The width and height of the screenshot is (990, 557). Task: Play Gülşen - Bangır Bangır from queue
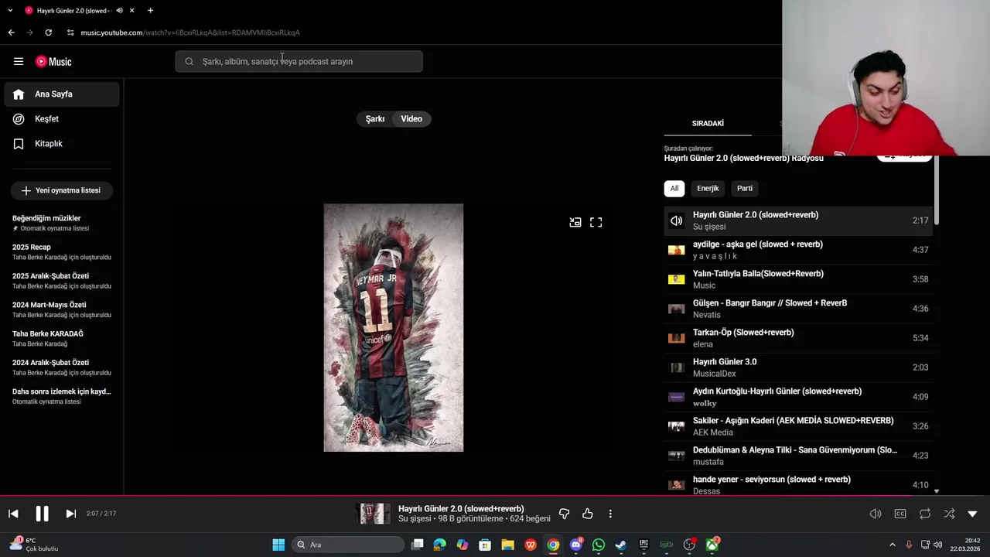[798, 309]
